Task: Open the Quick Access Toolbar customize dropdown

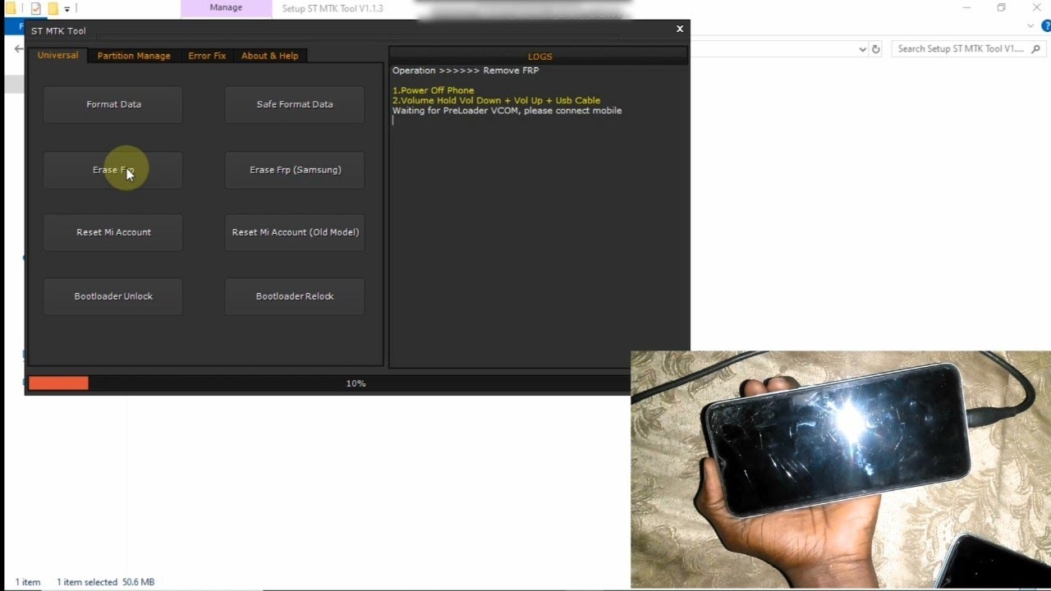Action: 67,9
